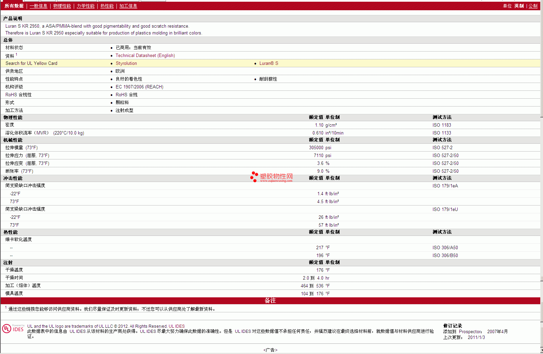Click the 模具温度 row label
The height and width of the screenshot is (354, 543).
click(x=14, y=293)
